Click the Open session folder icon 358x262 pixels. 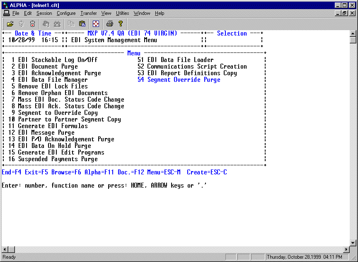(10, 24)
